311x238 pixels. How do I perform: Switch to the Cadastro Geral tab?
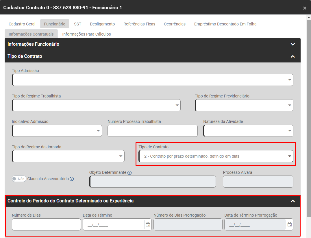[22, 24]
